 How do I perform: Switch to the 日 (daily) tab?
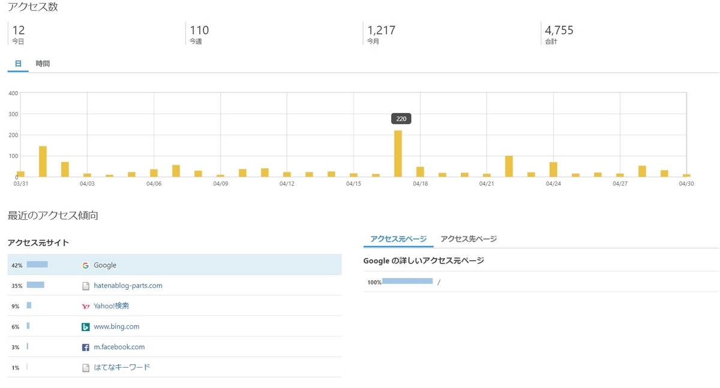(18, 63)
